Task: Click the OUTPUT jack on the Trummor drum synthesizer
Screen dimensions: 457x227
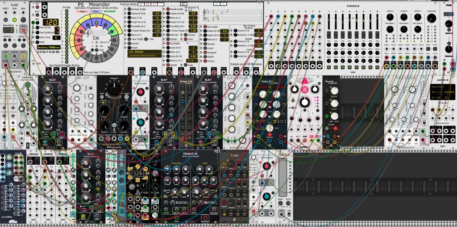Action: [206, 218]
